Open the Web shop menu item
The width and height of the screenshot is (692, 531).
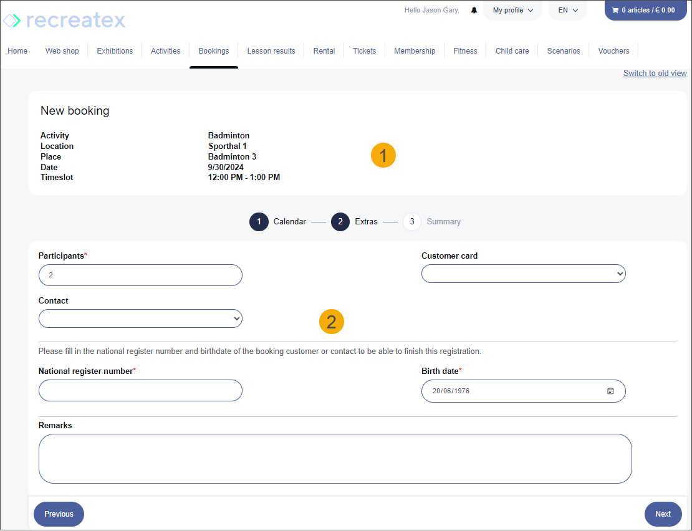coord(62,51)
